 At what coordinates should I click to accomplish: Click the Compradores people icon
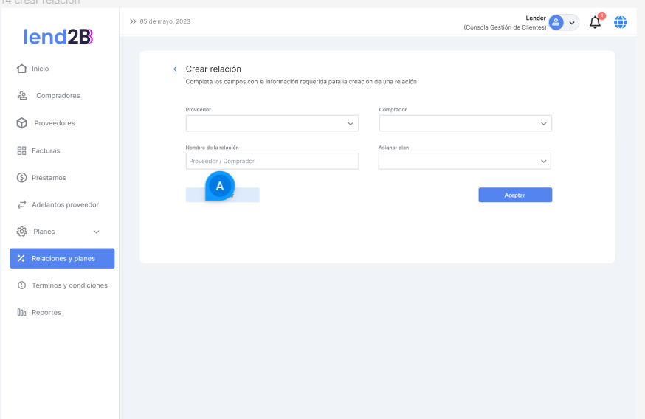pyautogui.click(x=22, y=96)
